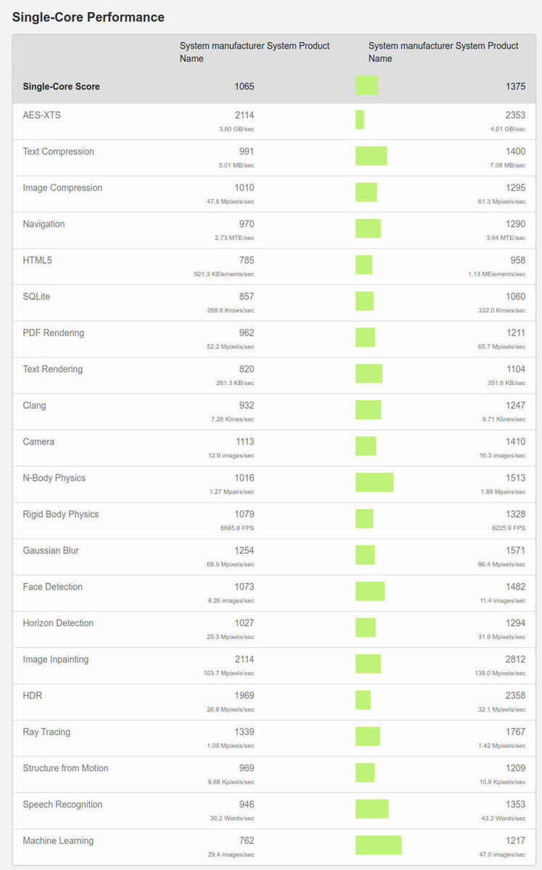Select the Single-Core Score row label
The width and height of the screenshot is (542, 870).
pyautogui.click(x=62, y=86)
